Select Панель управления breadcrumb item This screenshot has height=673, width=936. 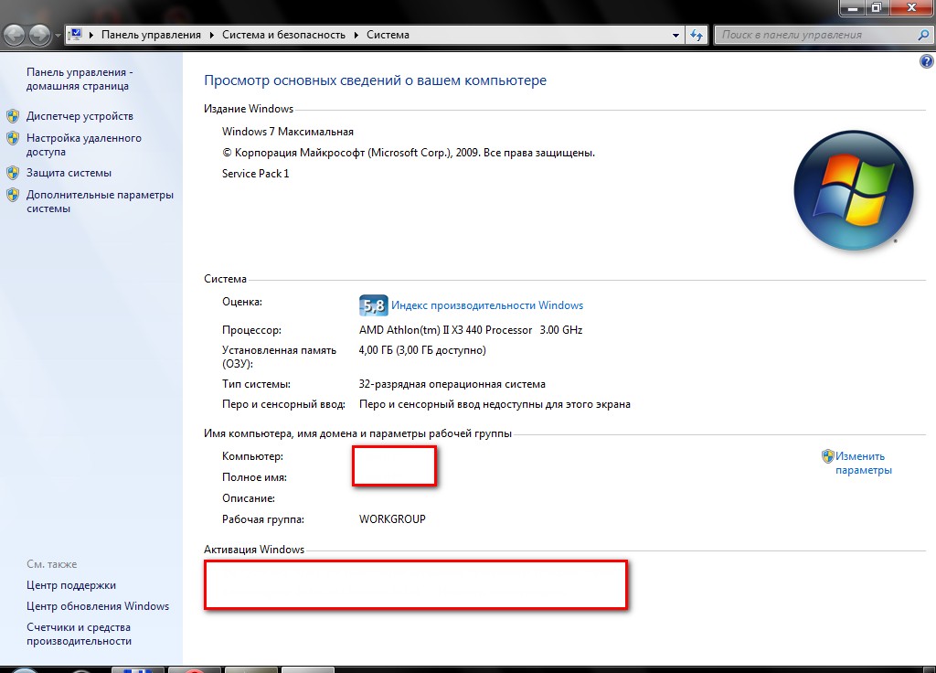pyautogui.click(x=151, y=35)
